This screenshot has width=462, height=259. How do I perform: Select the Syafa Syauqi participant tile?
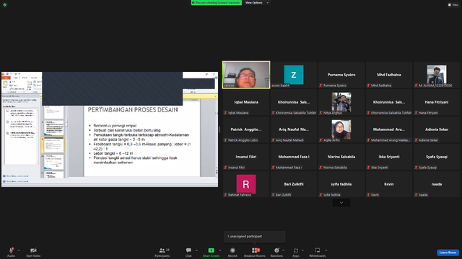[x=437, y=157]
